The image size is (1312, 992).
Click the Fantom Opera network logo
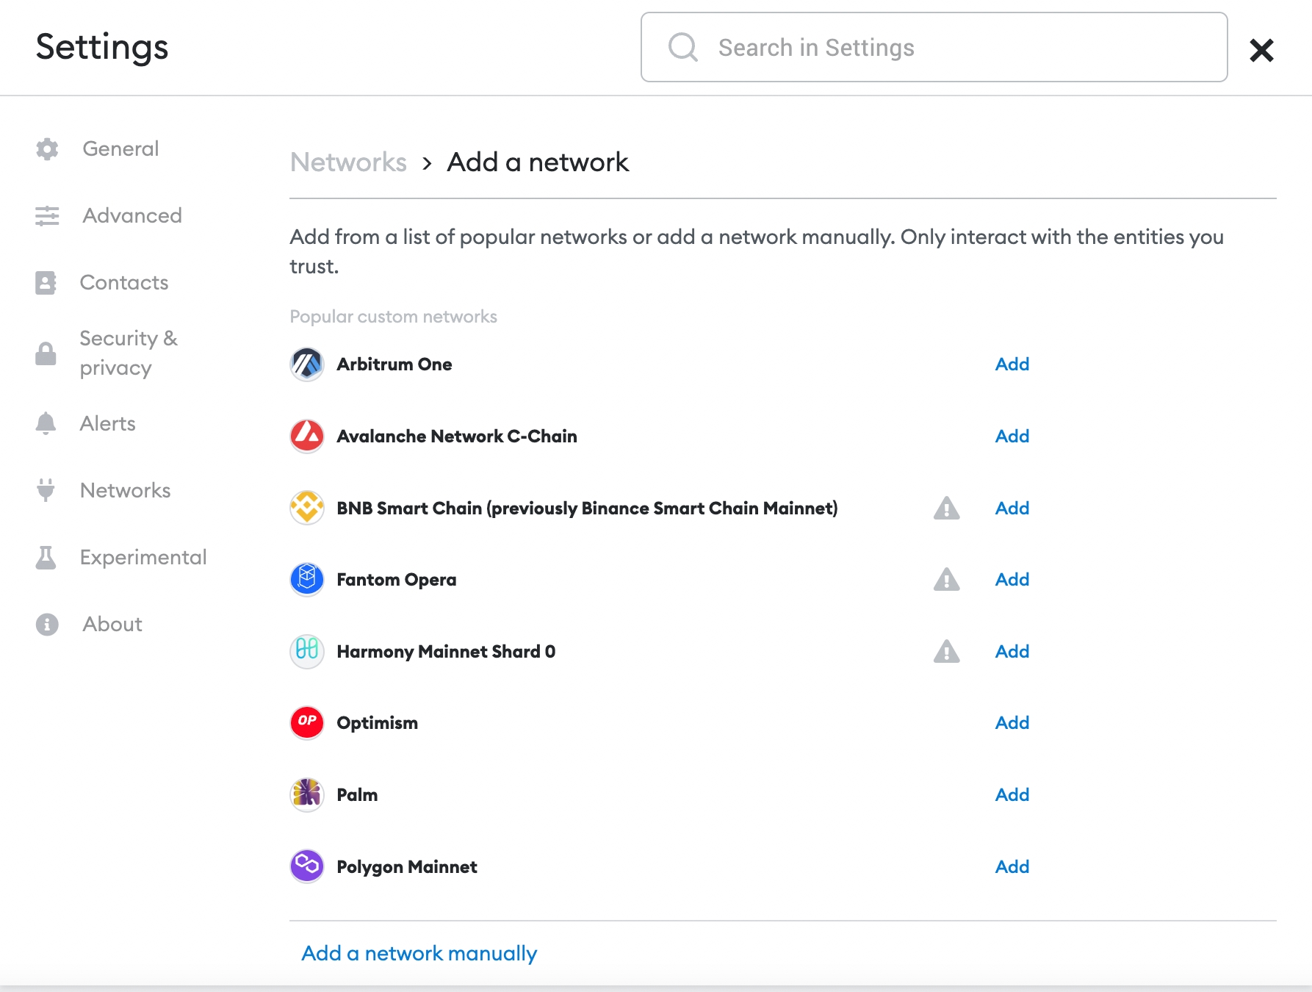point(307,579)
